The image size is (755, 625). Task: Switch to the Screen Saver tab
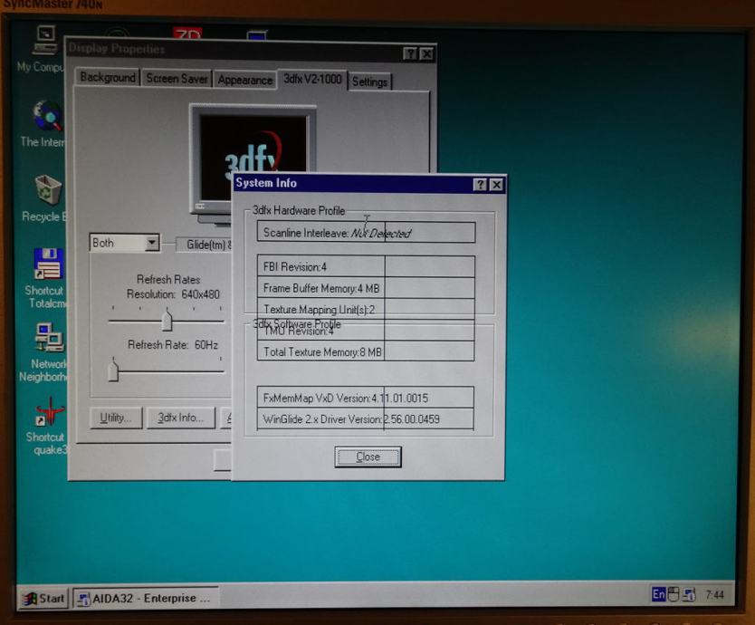pyautogui.click(x=177, y=79)
